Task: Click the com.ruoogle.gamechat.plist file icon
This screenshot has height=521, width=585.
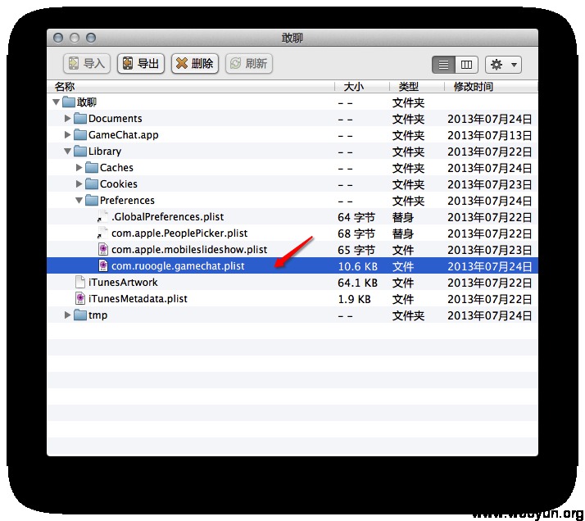Action: 103,265
